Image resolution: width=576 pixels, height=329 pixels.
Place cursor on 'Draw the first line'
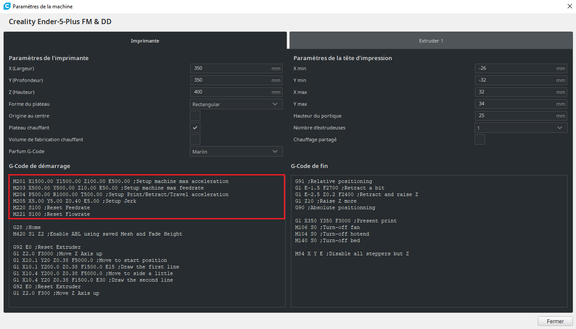point(96,267)
